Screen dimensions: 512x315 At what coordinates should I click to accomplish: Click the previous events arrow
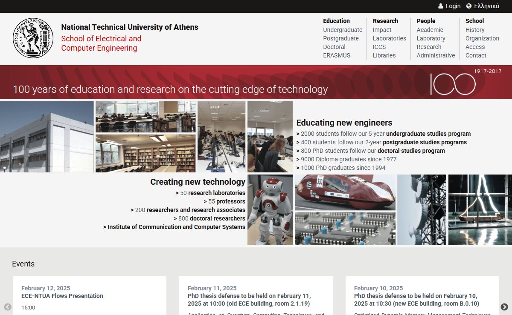pyautogui.click(x=8, y=307)
